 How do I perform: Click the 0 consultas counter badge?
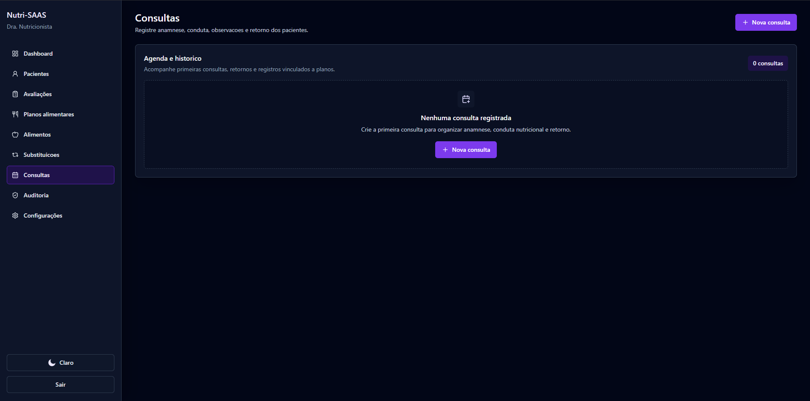[x=768, y=63]
